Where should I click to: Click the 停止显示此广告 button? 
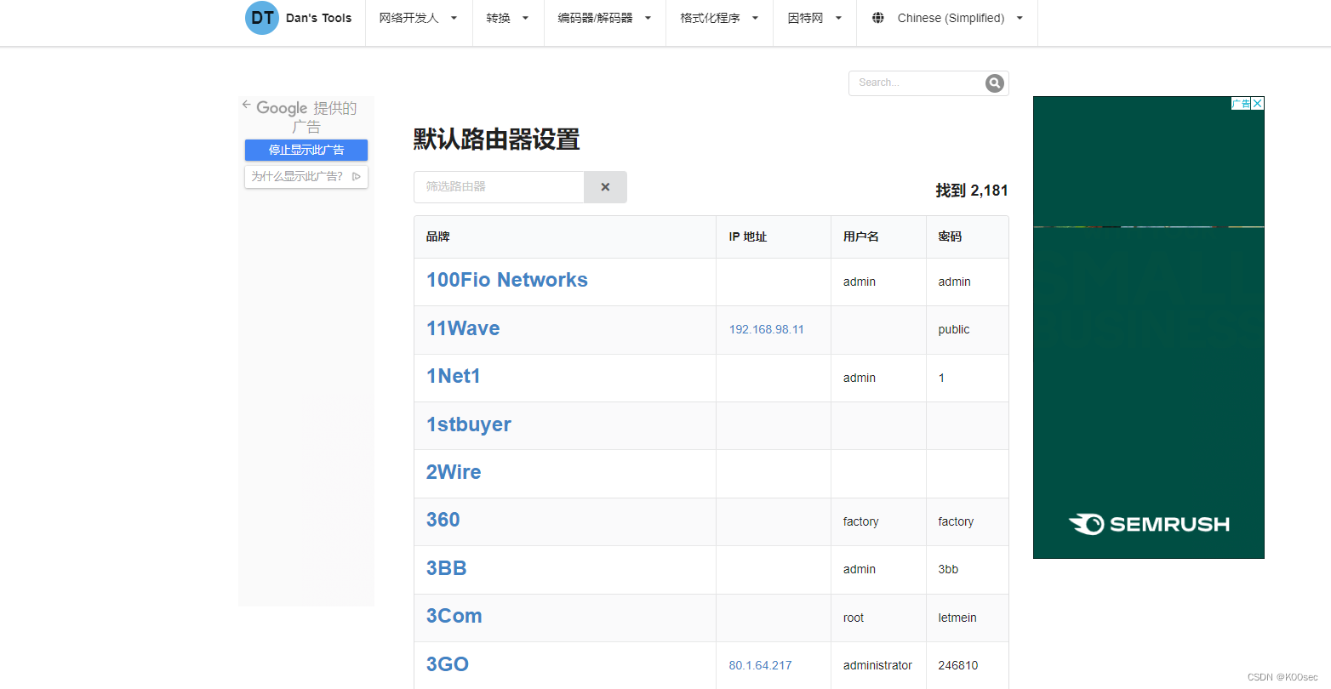click(x=306, y=150)
